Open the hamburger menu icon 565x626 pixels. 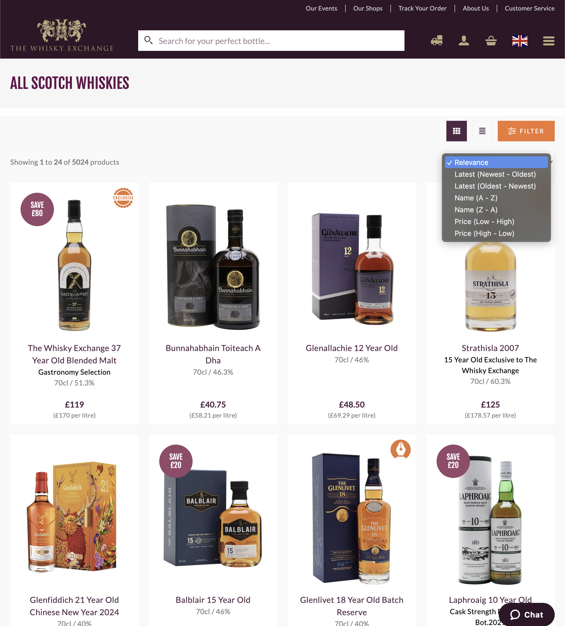tap(549, 41)
